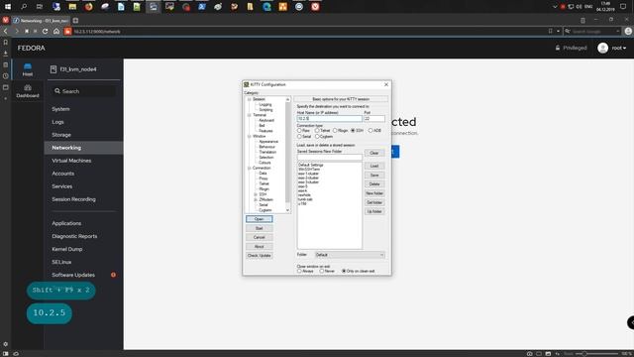Click the Privileged lock indicator
The image size is (634, 357).
pos(571,48)
